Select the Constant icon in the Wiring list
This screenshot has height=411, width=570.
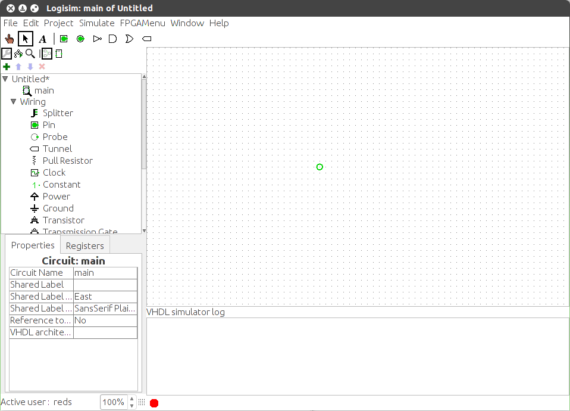coord(35,185)
